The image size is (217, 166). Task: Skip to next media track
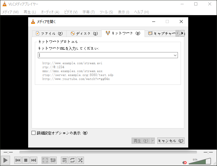coord(34,160)
